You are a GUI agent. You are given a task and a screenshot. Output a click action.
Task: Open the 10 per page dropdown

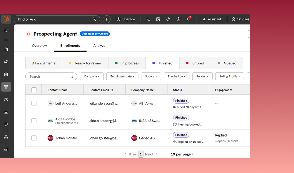coord(182,154)
